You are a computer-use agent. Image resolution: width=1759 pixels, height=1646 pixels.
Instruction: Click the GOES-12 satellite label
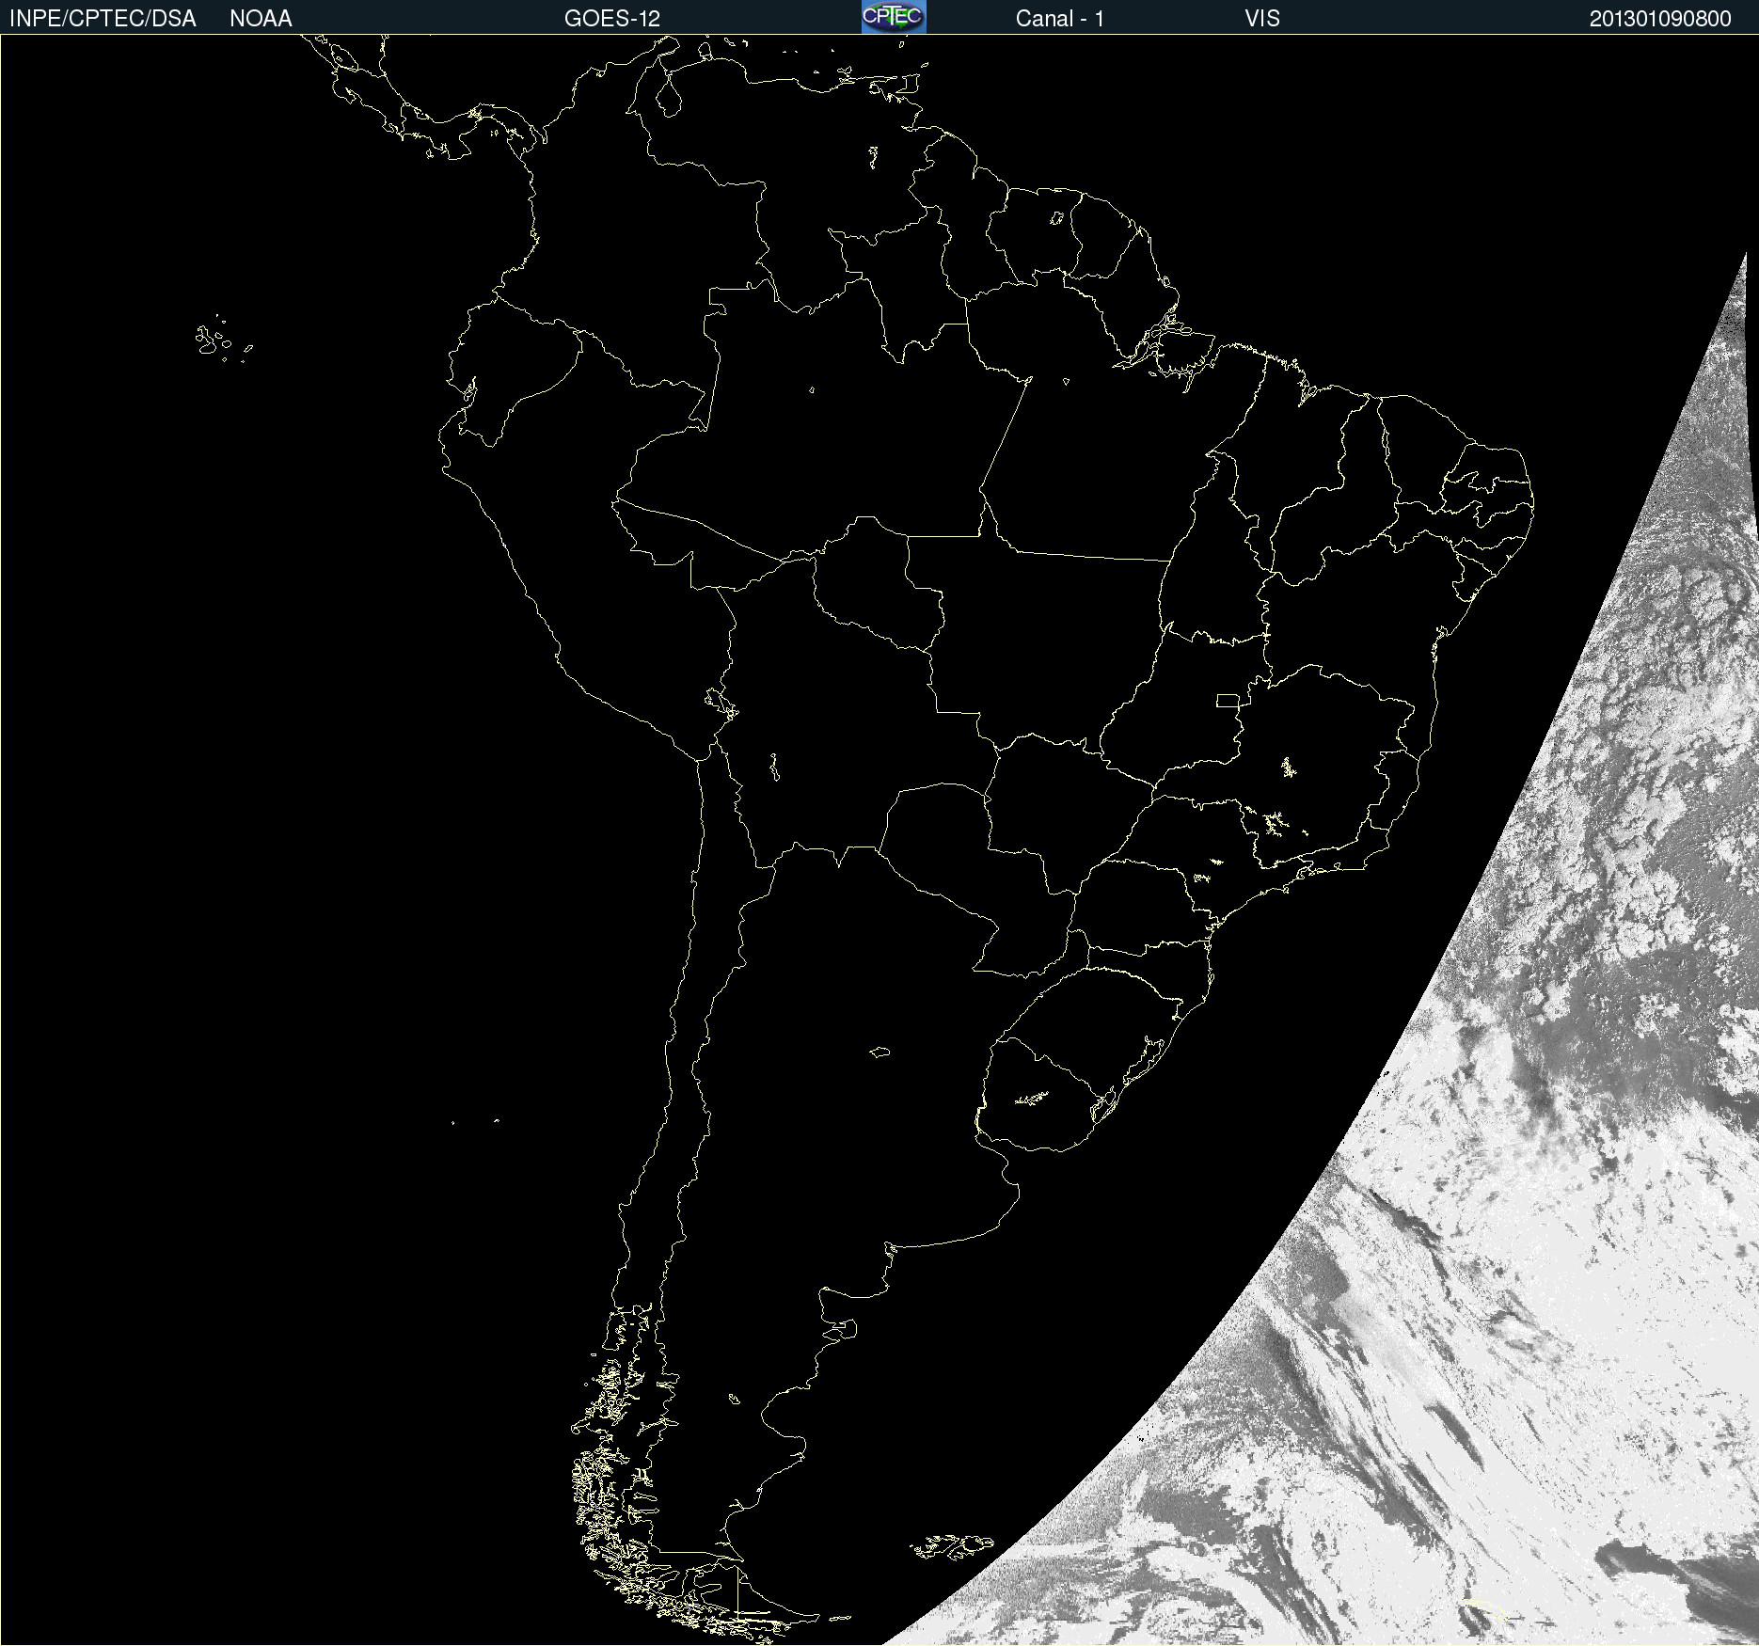pos(612,19)
